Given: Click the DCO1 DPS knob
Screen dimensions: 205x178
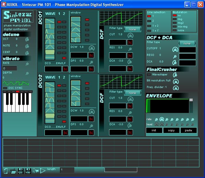Looking at the screenshot, I should [91, 62].
